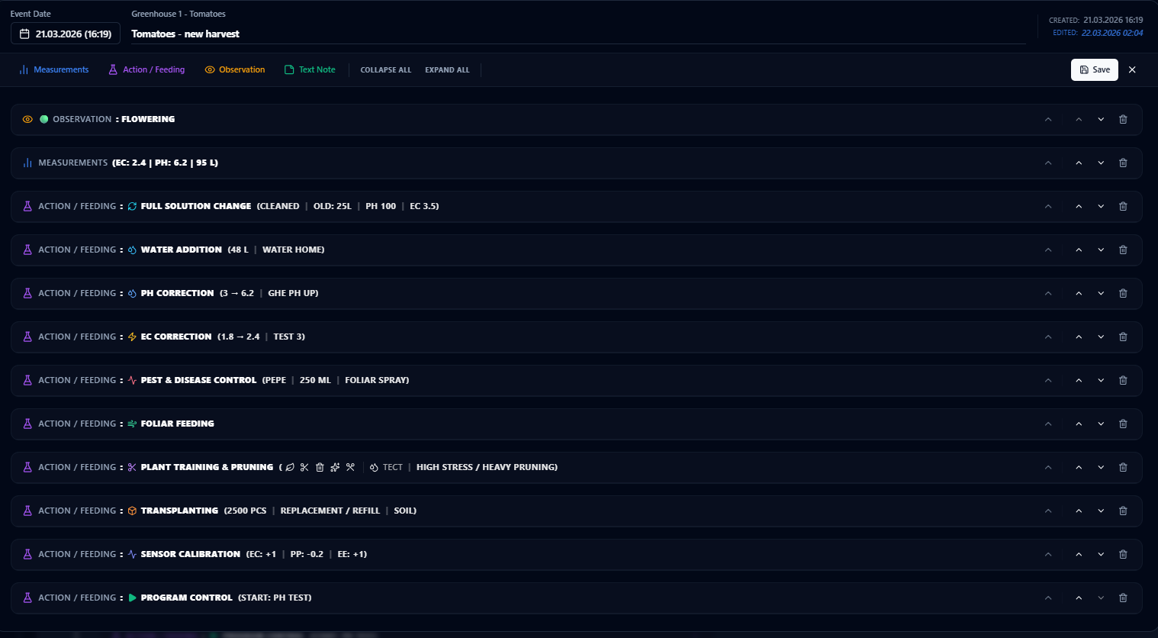Move Full Solution Change entry up
Screen dimensions: 1158x638
pyautogui.click(x=1079, y=206)
